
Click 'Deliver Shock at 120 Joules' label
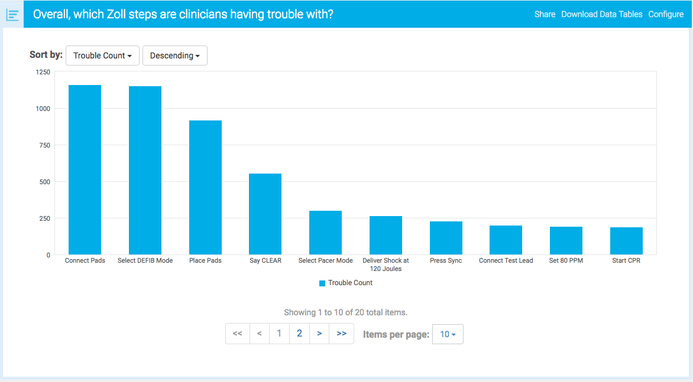pos(386,265)
